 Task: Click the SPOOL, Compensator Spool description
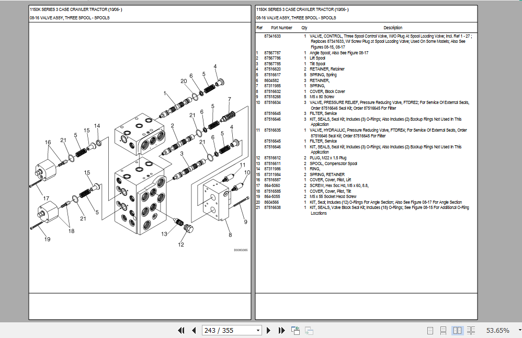[333, 164]
